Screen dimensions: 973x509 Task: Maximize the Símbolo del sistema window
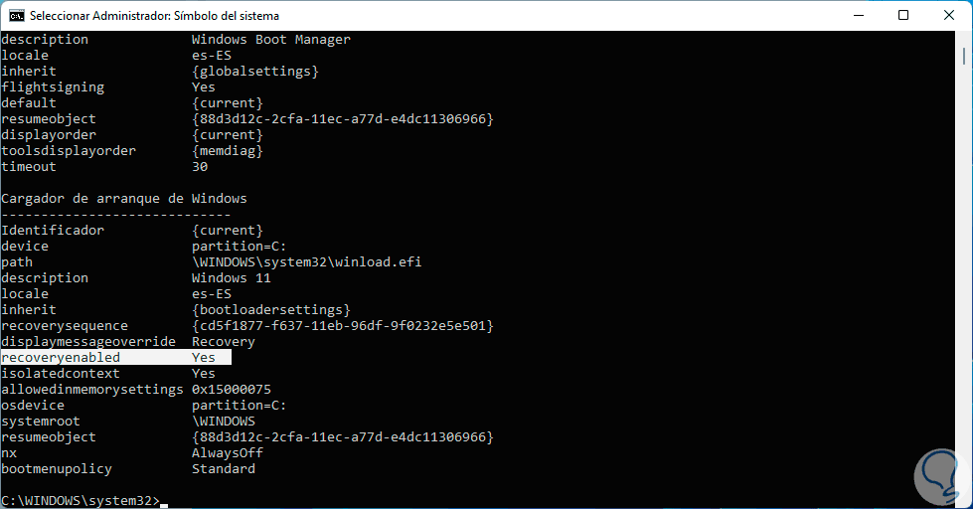(903, 15)
